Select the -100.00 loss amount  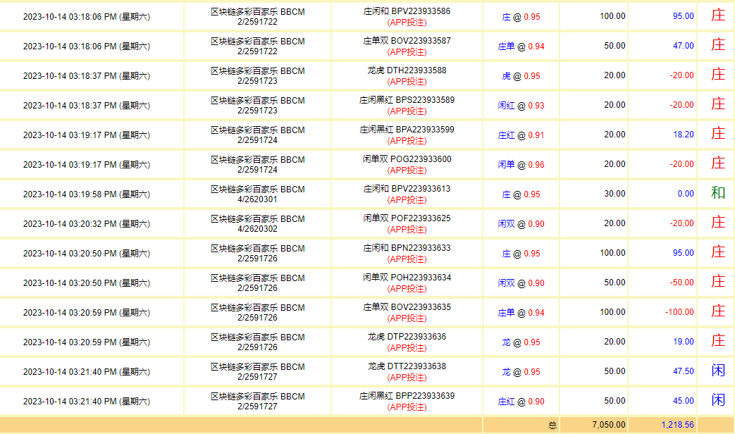coord(679,312)
